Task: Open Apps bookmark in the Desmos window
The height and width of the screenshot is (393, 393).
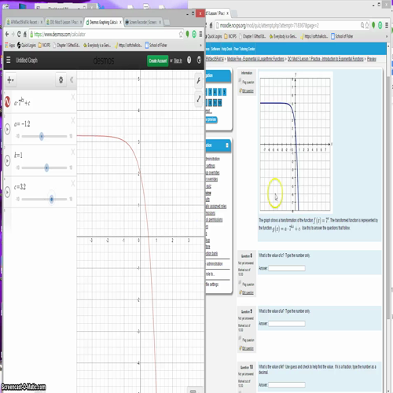Action: [9, 46]
